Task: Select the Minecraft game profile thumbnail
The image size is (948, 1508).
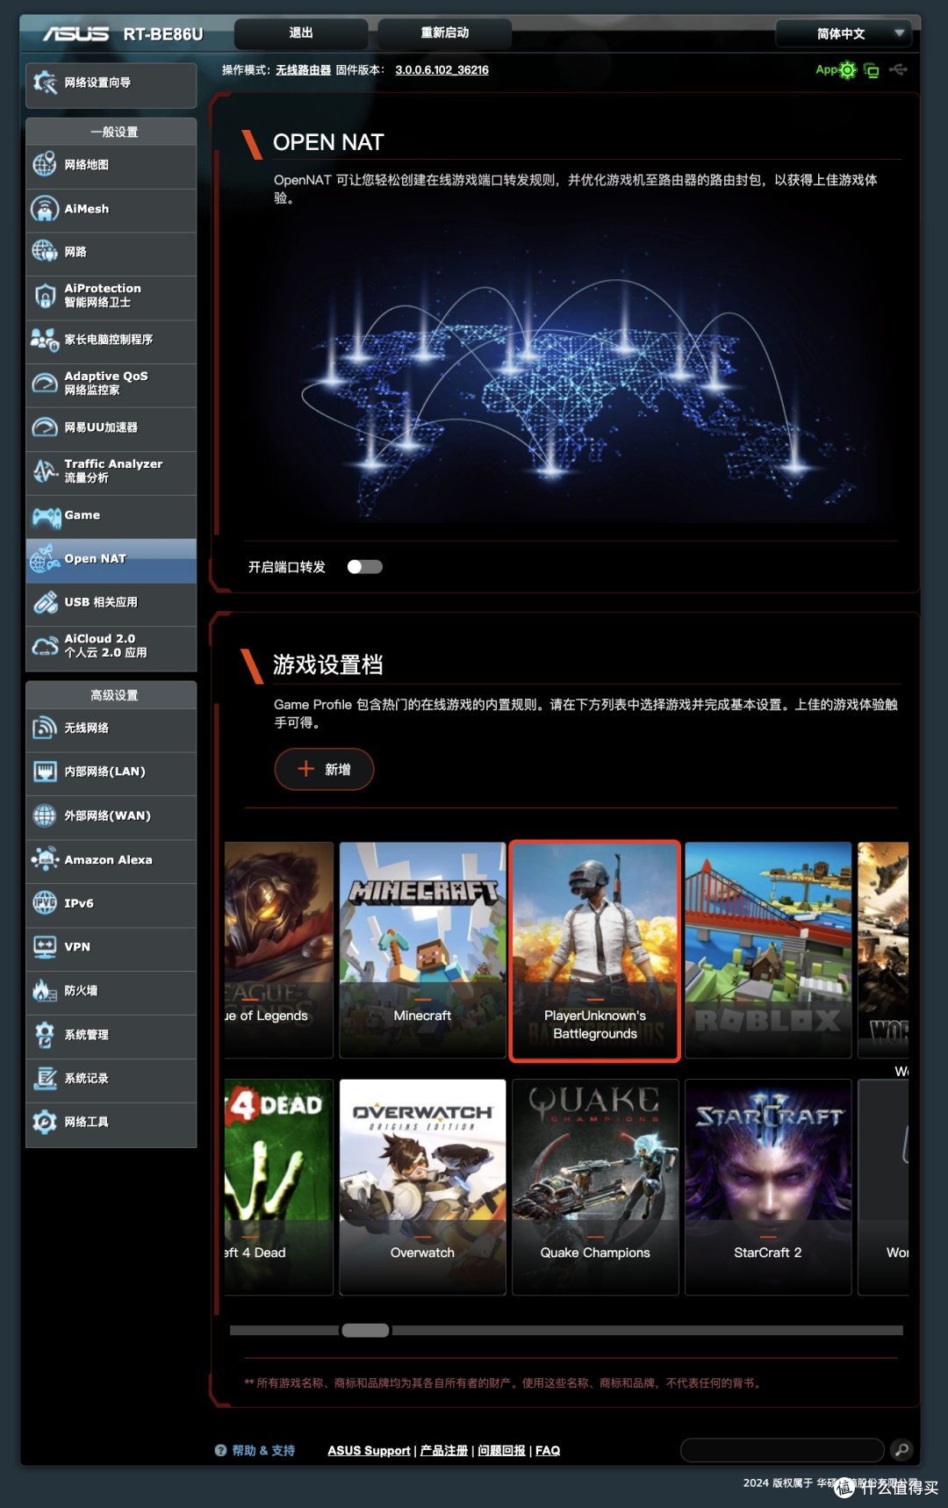Action: tap(422, 950)
